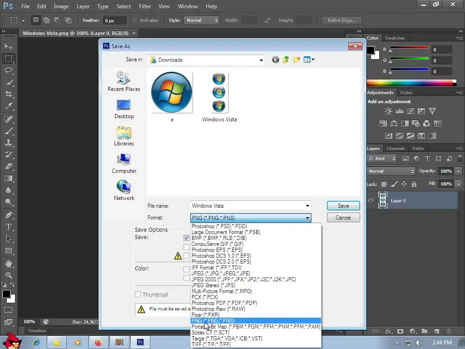465x349 pixels.
Task: Switch to the Swatches tab
Action: 395,38
